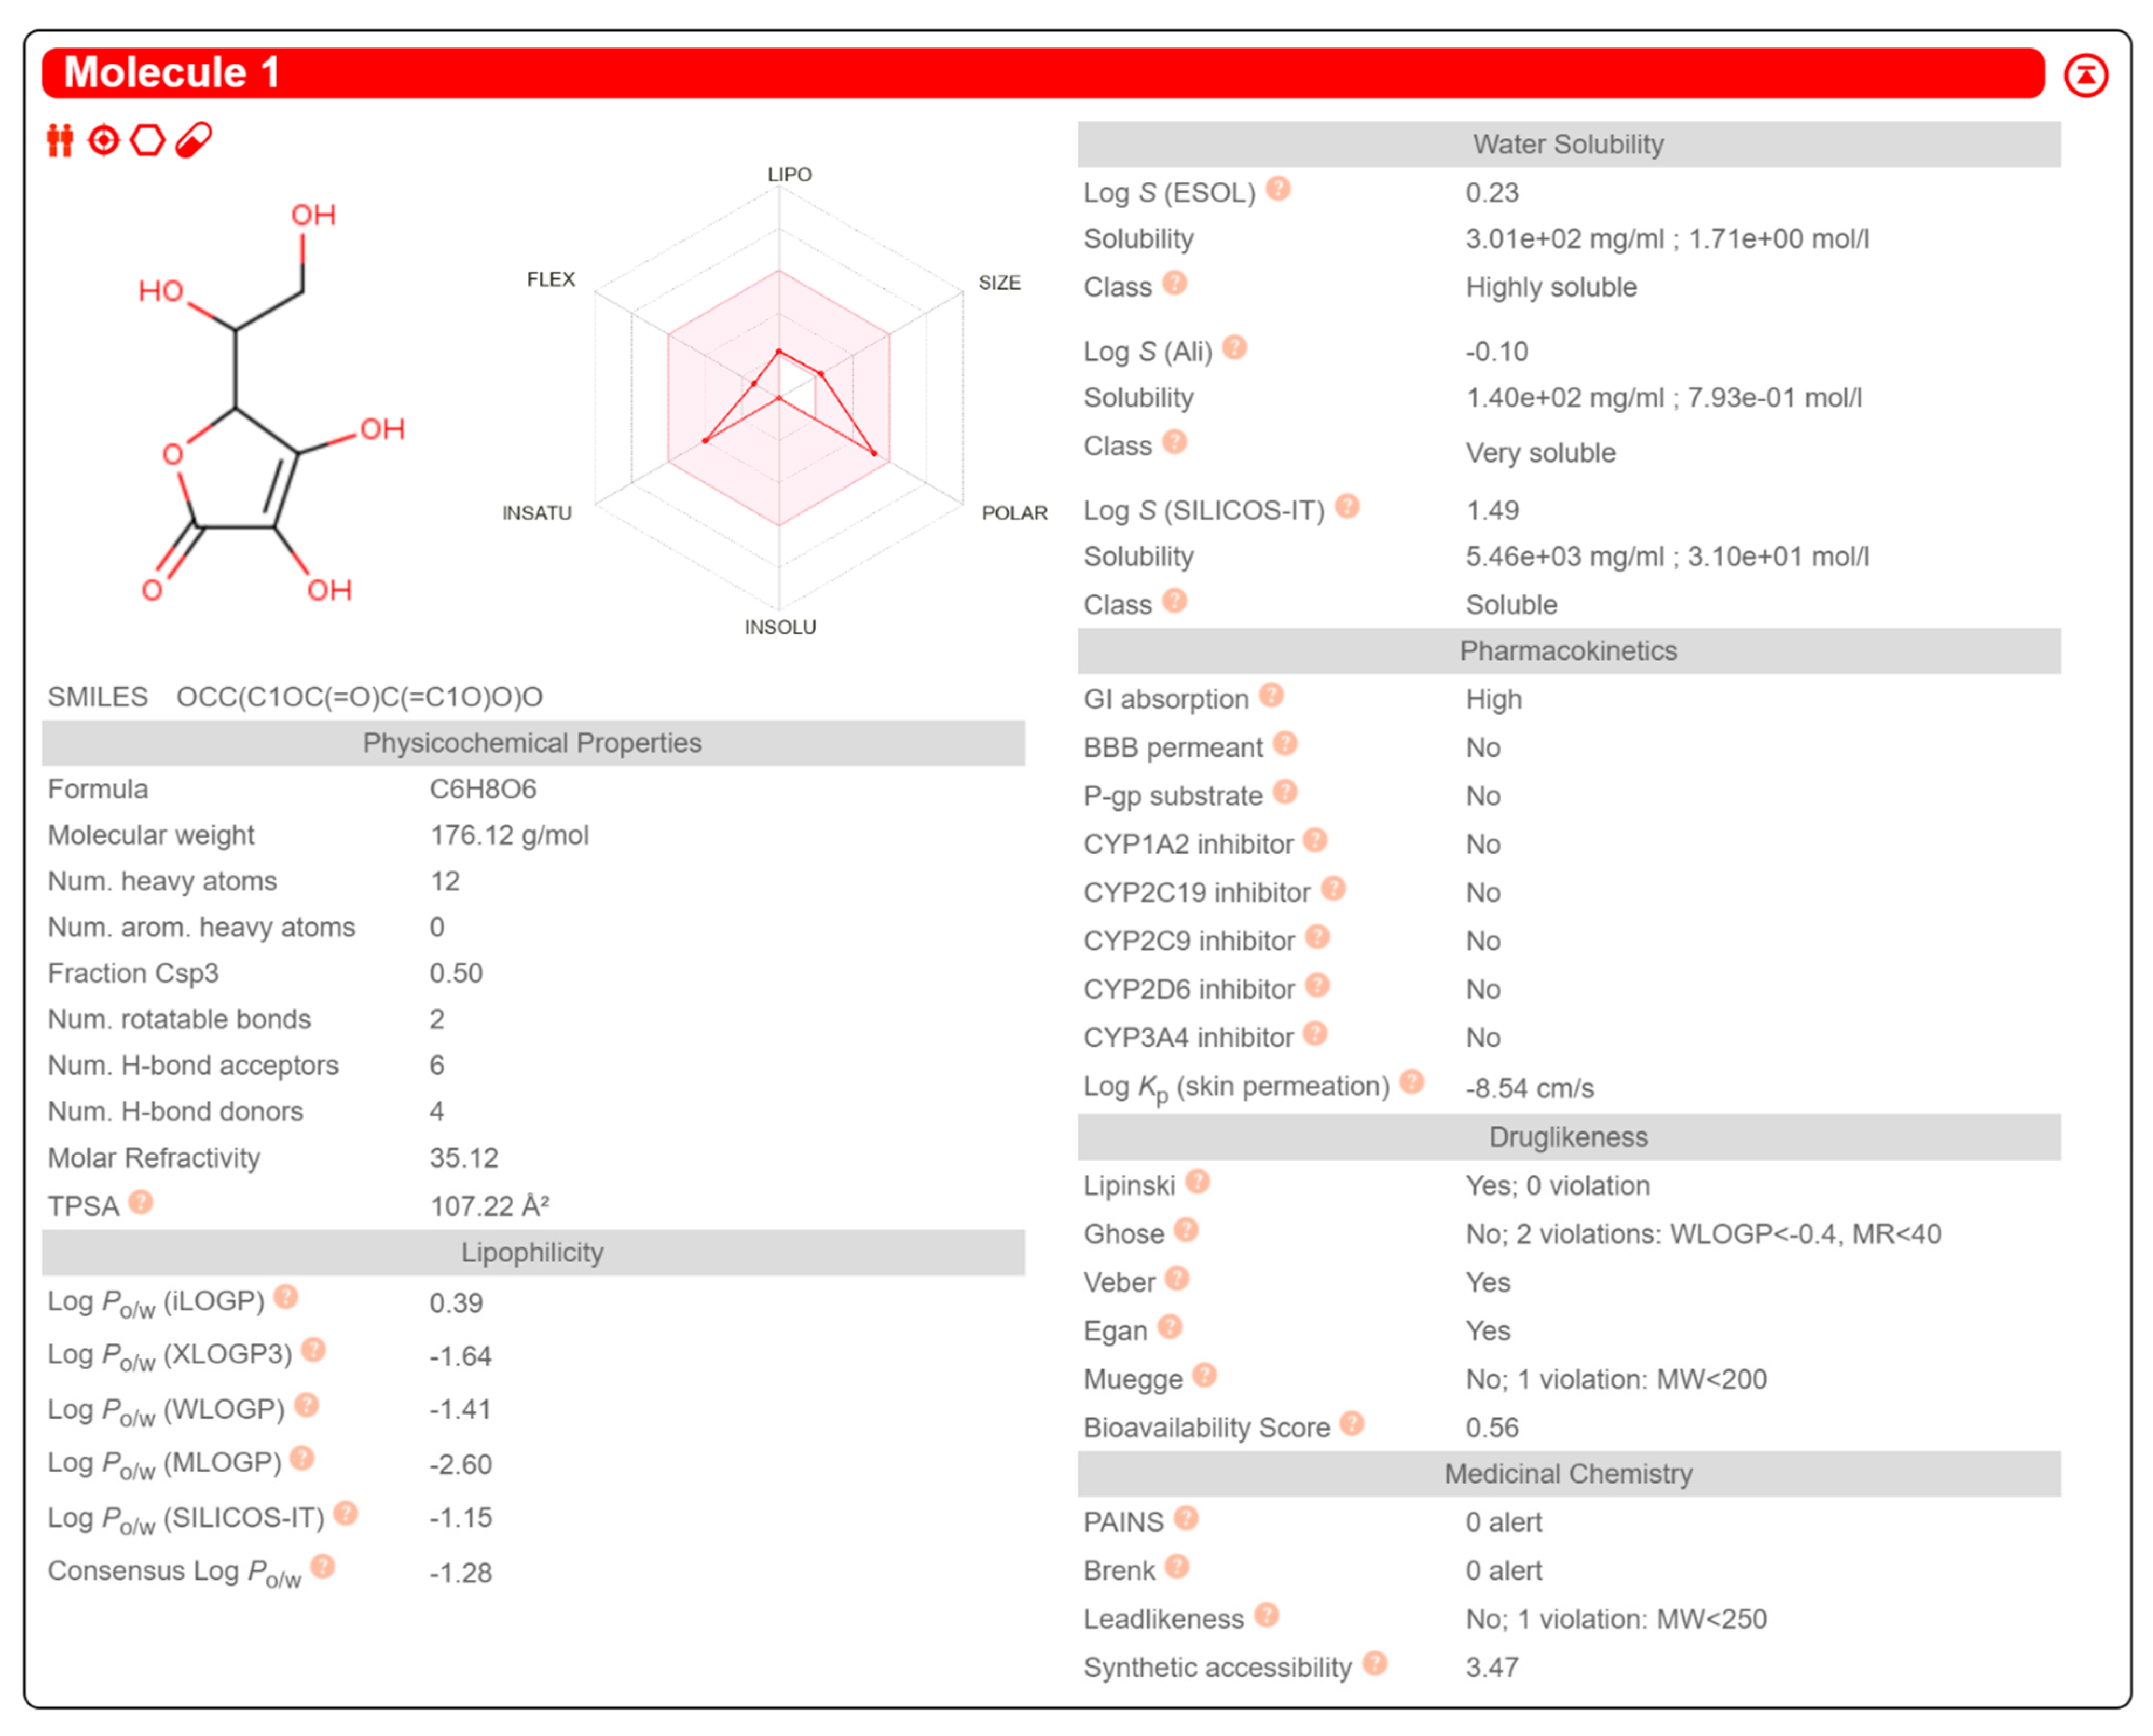Click help icon next to PAINS

pyautogui.click(x=1186, y=1518)
